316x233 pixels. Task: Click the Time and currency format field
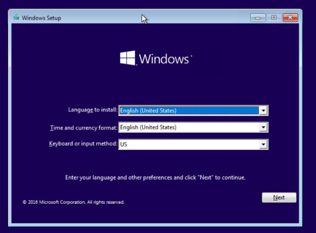(188, 128)
